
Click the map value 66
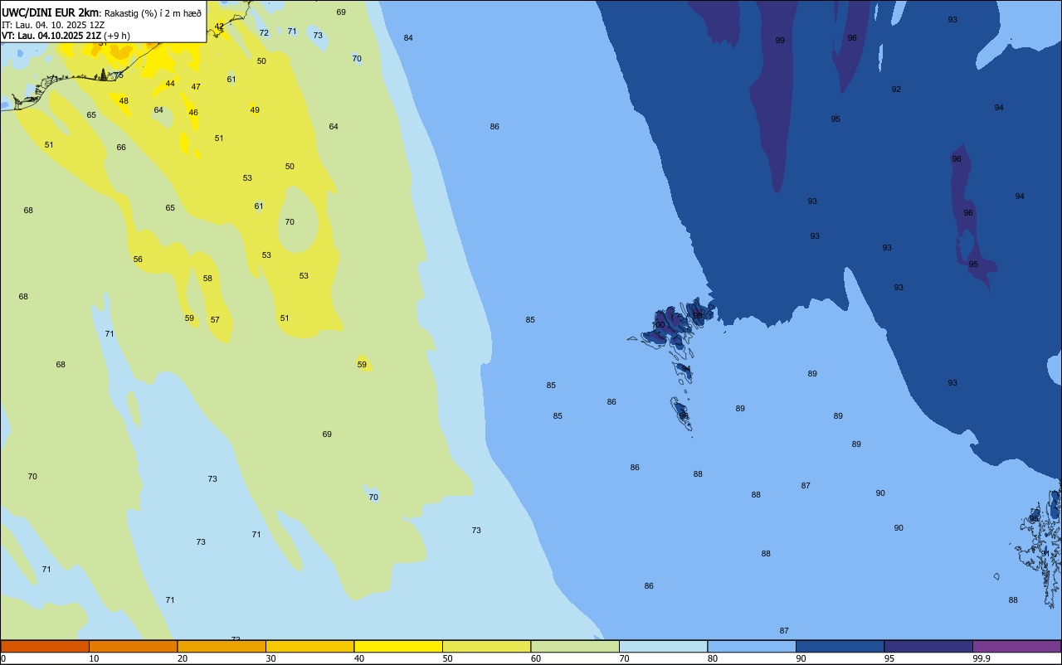tap(121, 148)
